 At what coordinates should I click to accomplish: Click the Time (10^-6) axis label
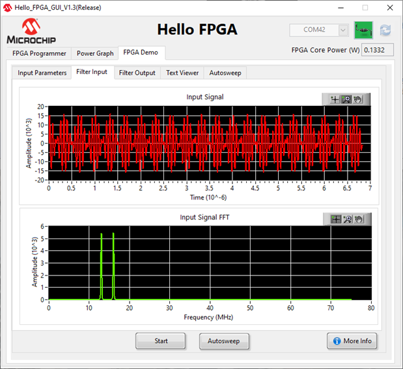tap(208, 197)
